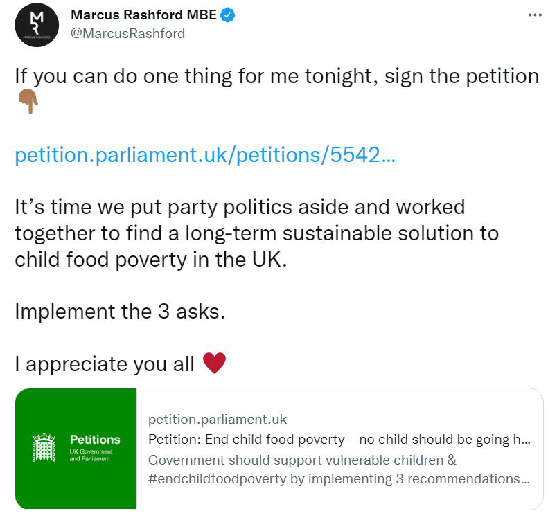This screenshot has width=557, height=520.
Task: Click the card description about vulnerable children
Action: [302, 460]
